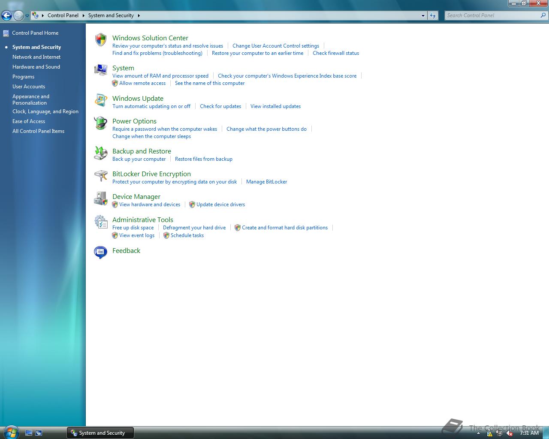Open Hardware and Sound category
549x439 pixels.
click(x=36, y=67)
